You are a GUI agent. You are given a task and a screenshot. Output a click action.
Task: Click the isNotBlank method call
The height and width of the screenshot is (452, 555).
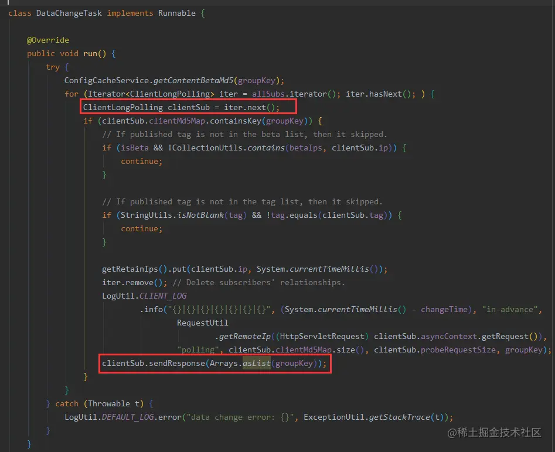(200, 215)
